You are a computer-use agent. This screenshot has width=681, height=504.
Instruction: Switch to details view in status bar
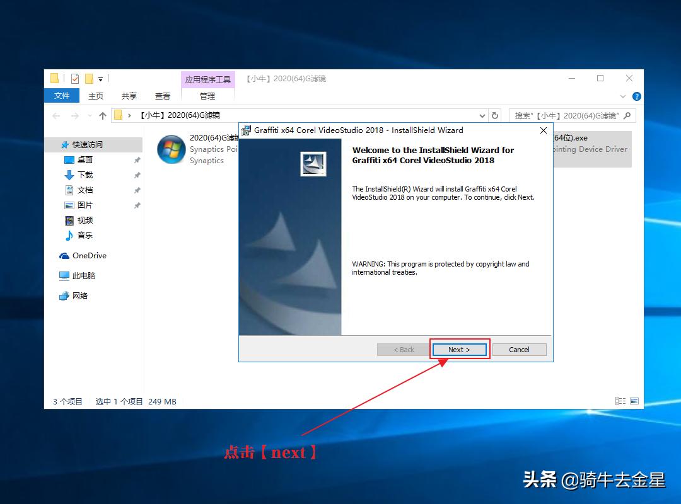coord(620,401)
